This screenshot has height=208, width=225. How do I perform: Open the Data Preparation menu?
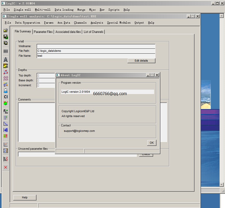(28, 23)
